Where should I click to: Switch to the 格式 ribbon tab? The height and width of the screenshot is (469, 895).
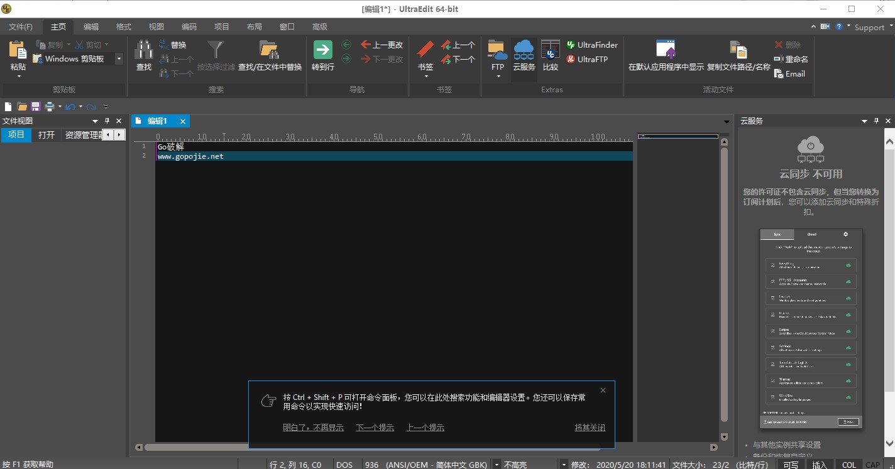click(x=124, y=27)
